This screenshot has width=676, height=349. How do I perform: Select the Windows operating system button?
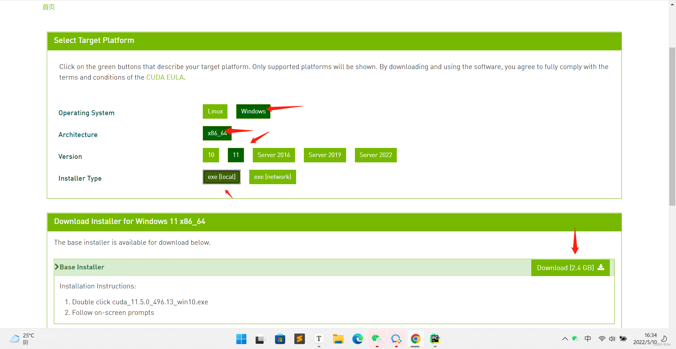pyautogui.click(x=253, y=111)
